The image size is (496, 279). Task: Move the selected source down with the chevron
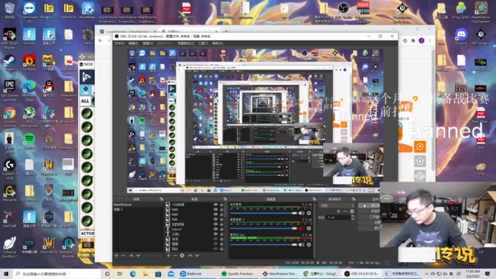(197, 255)
